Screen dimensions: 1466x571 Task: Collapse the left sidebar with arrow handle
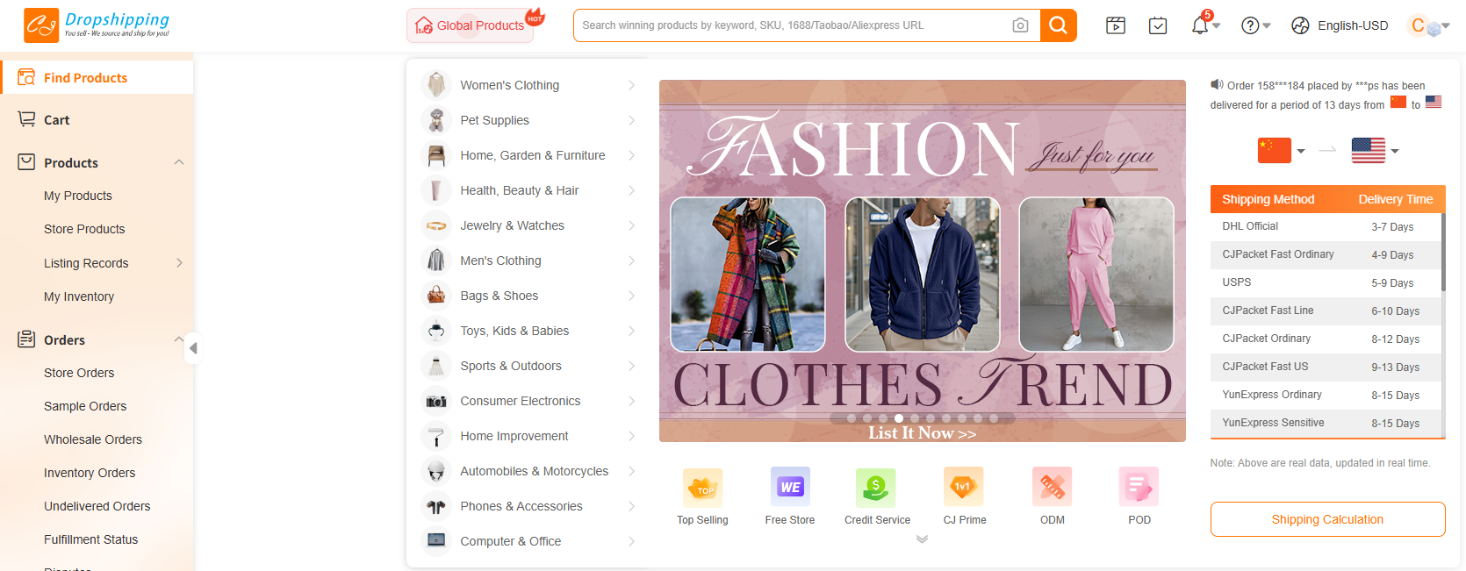(x=193, y=348)
